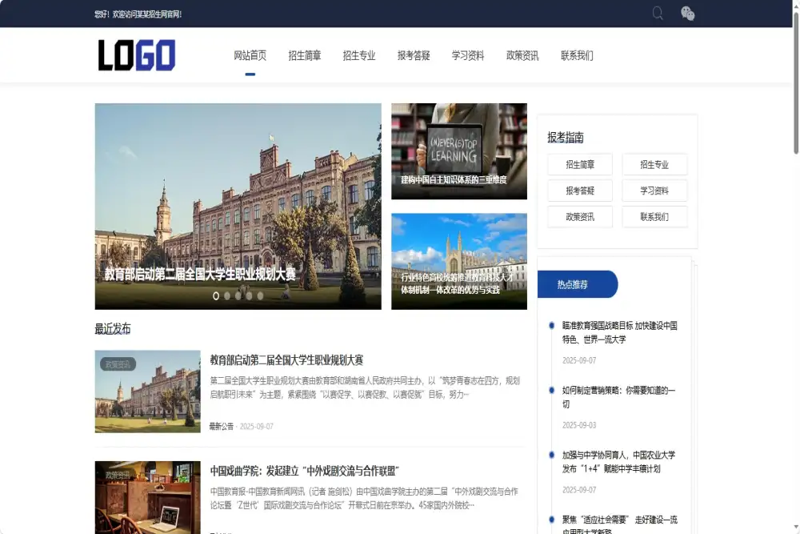Image resolution: width=800 pixels, height=534 pixels.
Task: Click the Never Stop Learning banner image
Action: coord(458,150)
